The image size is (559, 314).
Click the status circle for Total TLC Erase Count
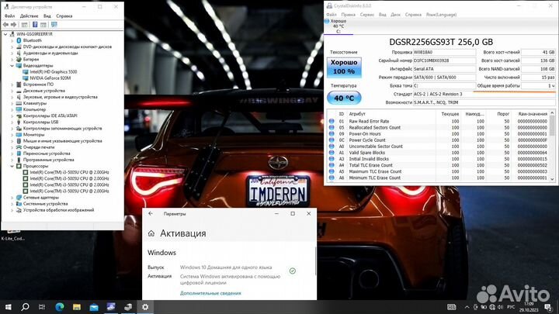[332, 165]
